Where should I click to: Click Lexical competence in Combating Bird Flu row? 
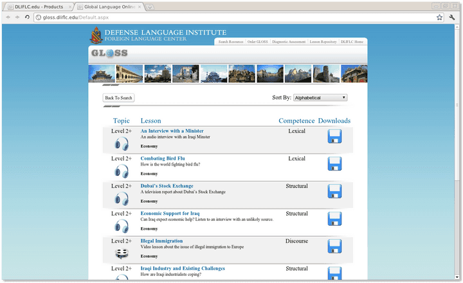pyautogui.click(x=296, y=159)
